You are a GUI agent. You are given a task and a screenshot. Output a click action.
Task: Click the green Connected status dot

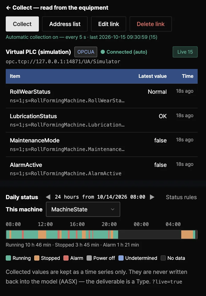103,52
